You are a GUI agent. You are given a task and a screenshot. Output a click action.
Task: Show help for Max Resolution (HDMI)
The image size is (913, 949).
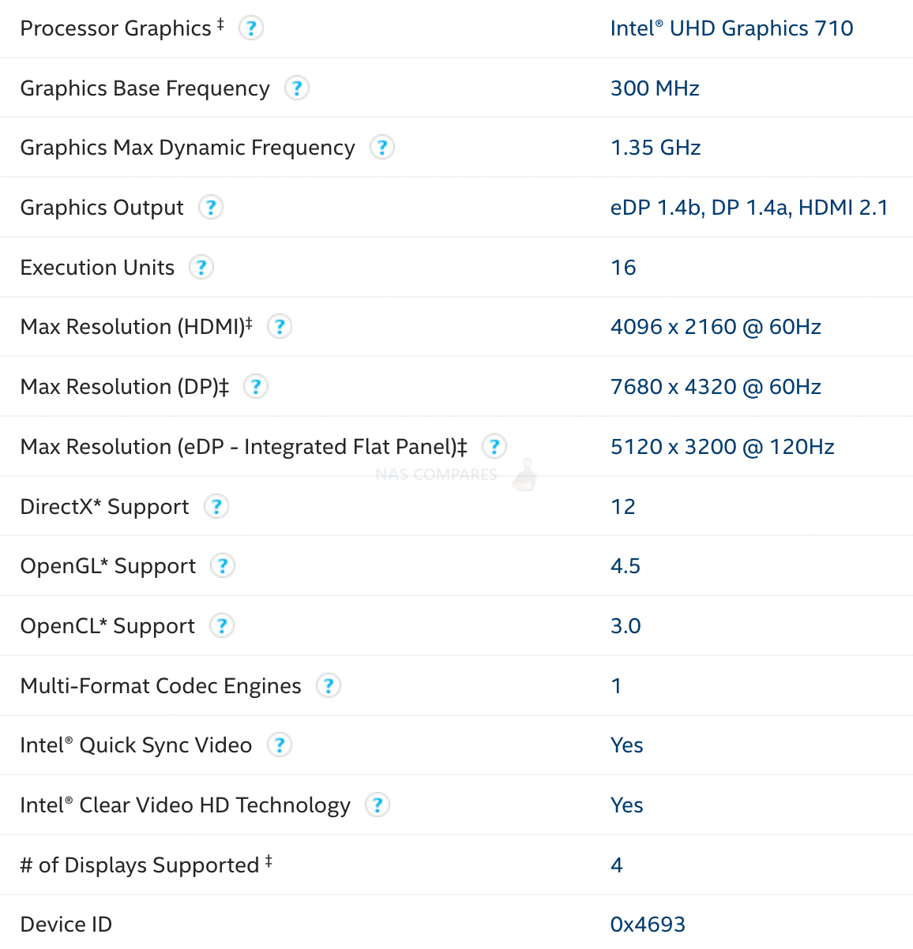[279, 326]
